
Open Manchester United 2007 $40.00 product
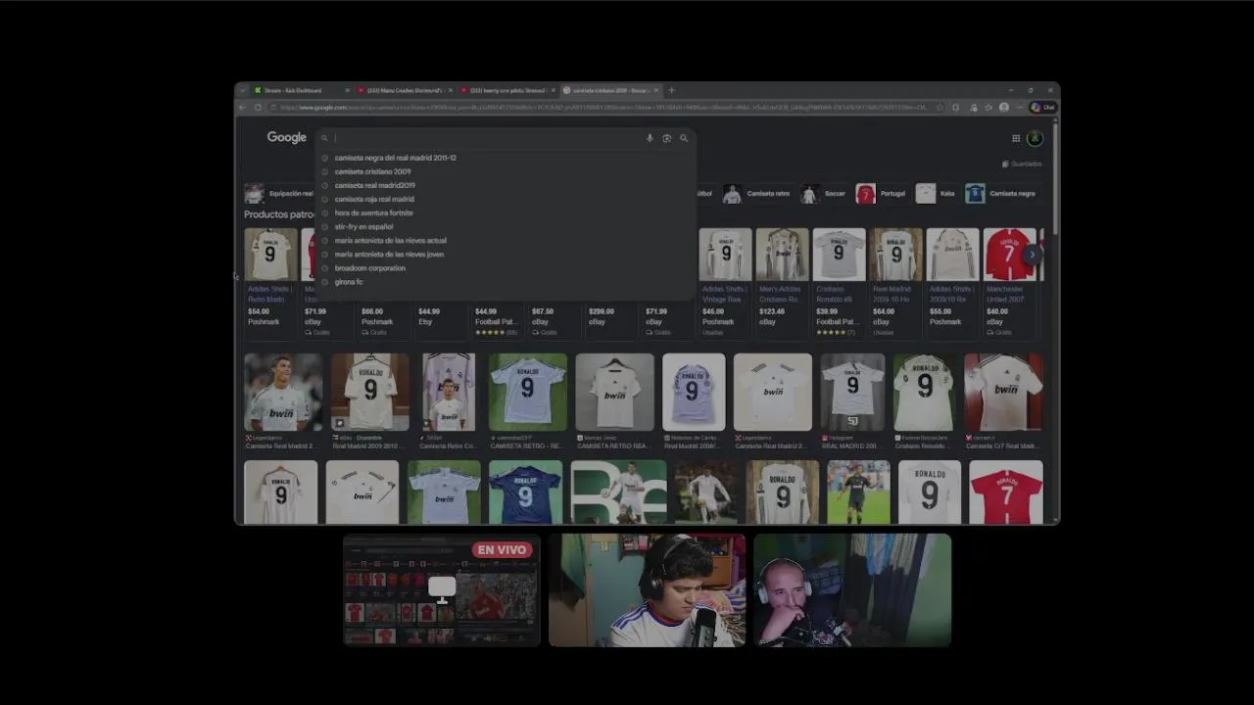coord(1010,282)
